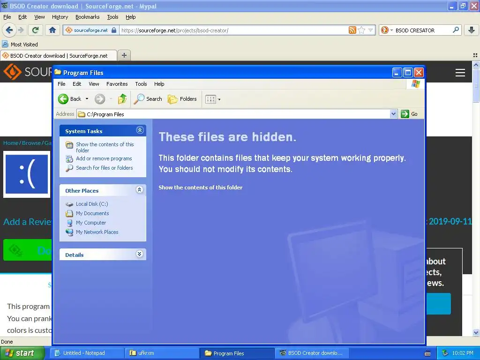Click the BSOD sad-face project thumbnail

pyautogui.click(x=27, y=174)
